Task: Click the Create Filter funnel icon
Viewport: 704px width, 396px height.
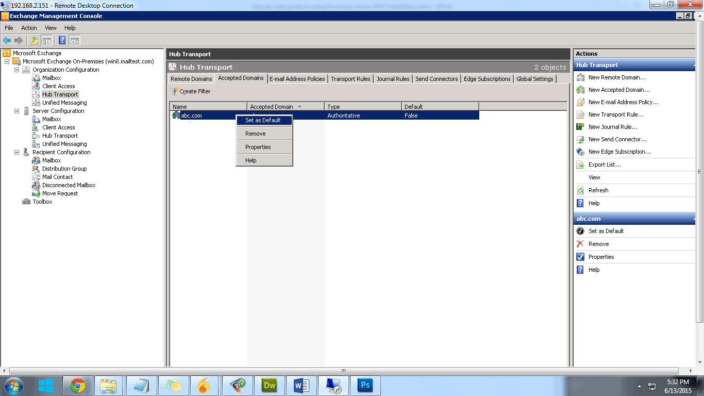Action: [x=174, y=91]
